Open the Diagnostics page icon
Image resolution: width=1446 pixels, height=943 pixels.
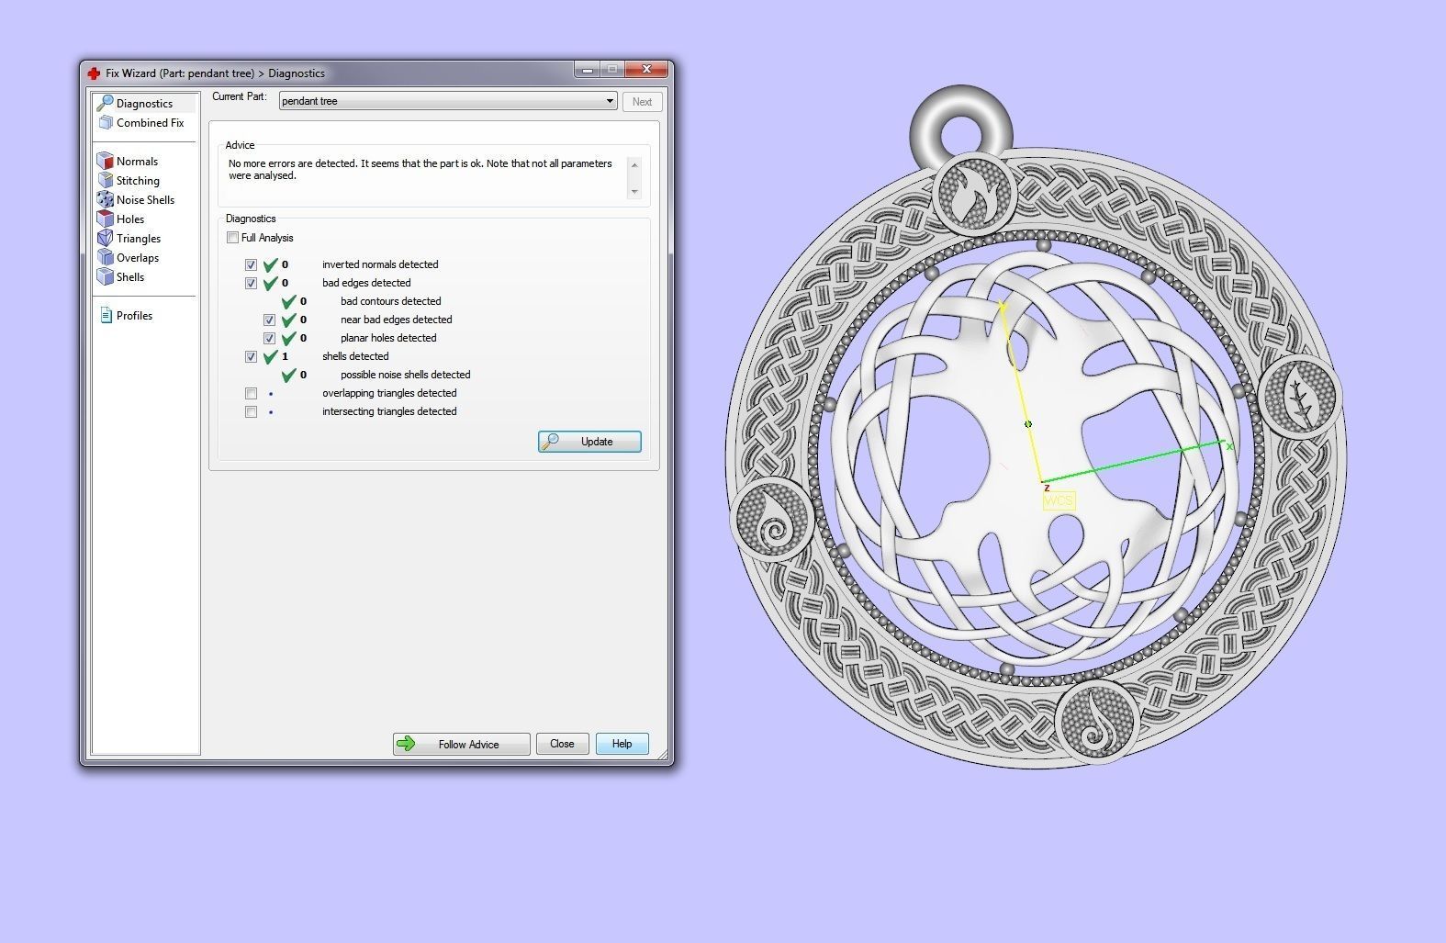[105, 103]
